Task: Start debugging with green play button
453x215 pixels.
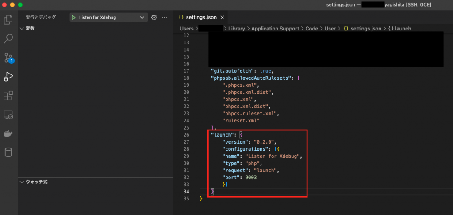Action: pyautogui.click(x=73, y=17)
